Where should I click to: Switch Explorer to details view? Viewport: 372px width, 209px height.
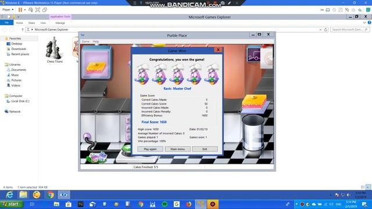coord(363,187)
